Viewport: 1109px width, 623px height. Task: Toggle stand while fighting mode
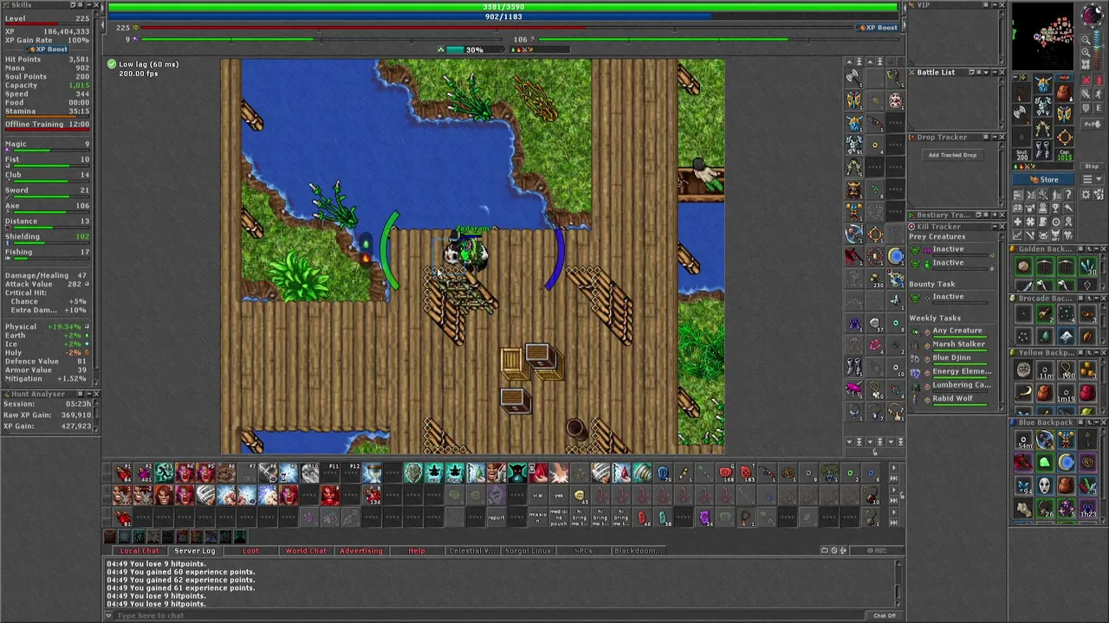tap(1099, 93)
